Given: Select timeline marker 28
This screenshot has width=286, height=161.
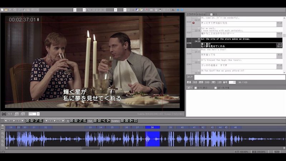Looking at the screenshot, I should 11,127.
